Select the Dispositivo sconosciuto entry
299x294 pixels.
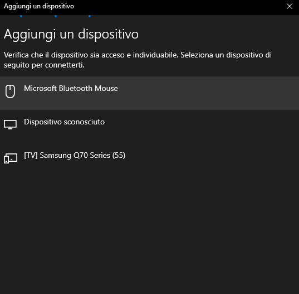point(149,127)
